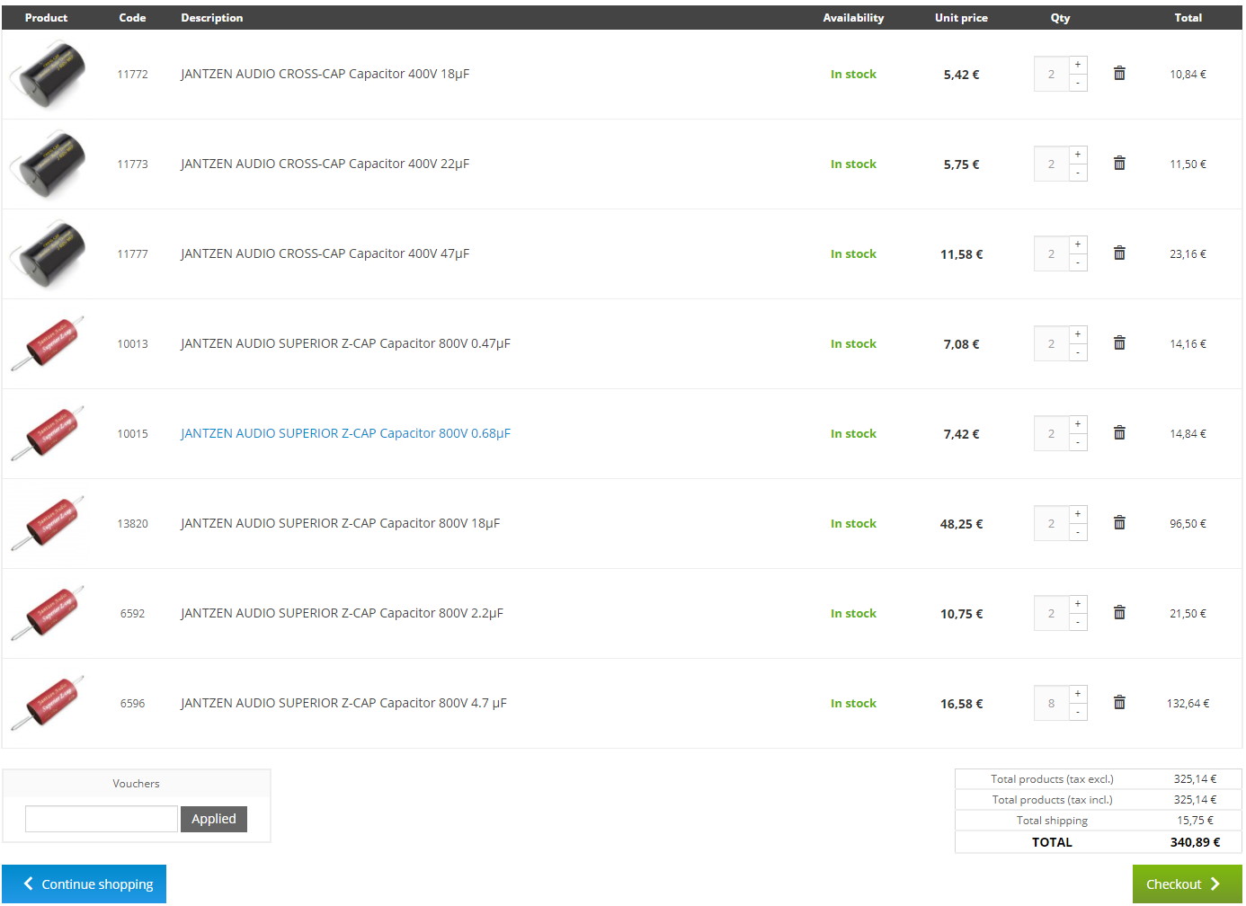Viewport: 1246px width, 906px height.
Task: Click quantity field for item 11772
Action: (x=1051, y=74)
